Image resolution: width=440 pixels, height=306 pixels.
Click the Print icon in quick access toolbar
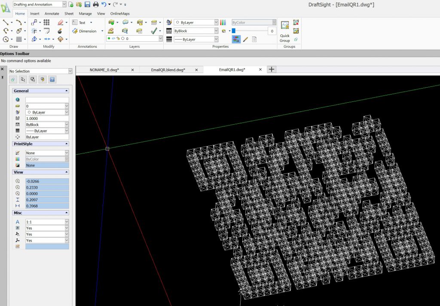(95, 4)
